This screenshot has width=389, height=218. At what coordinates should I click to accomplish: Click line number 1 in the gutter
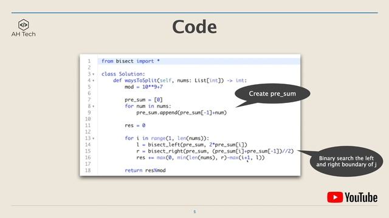coord(89,61)
